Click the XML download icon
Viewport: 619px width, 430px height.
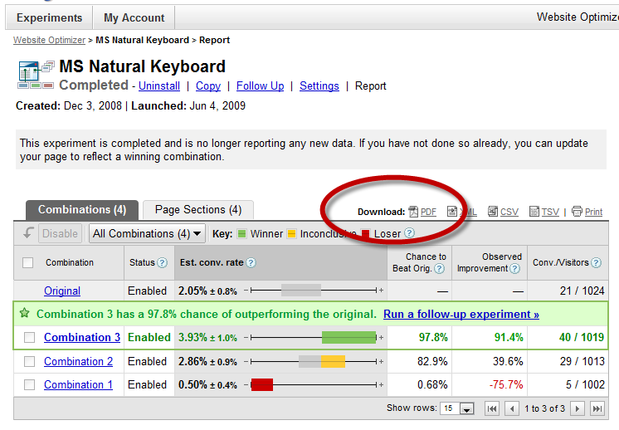452,211
